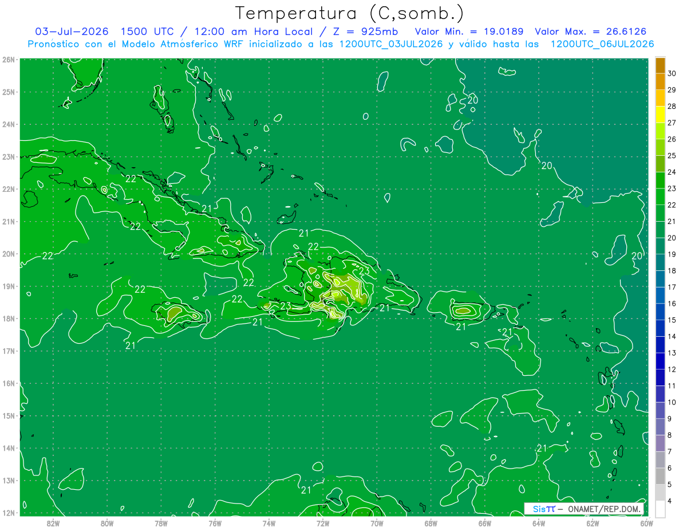Image resolution: width=687 pixels, height=531 pixels.
Task: Click legend value 19 on the color bar
Action: coord(672,254)
